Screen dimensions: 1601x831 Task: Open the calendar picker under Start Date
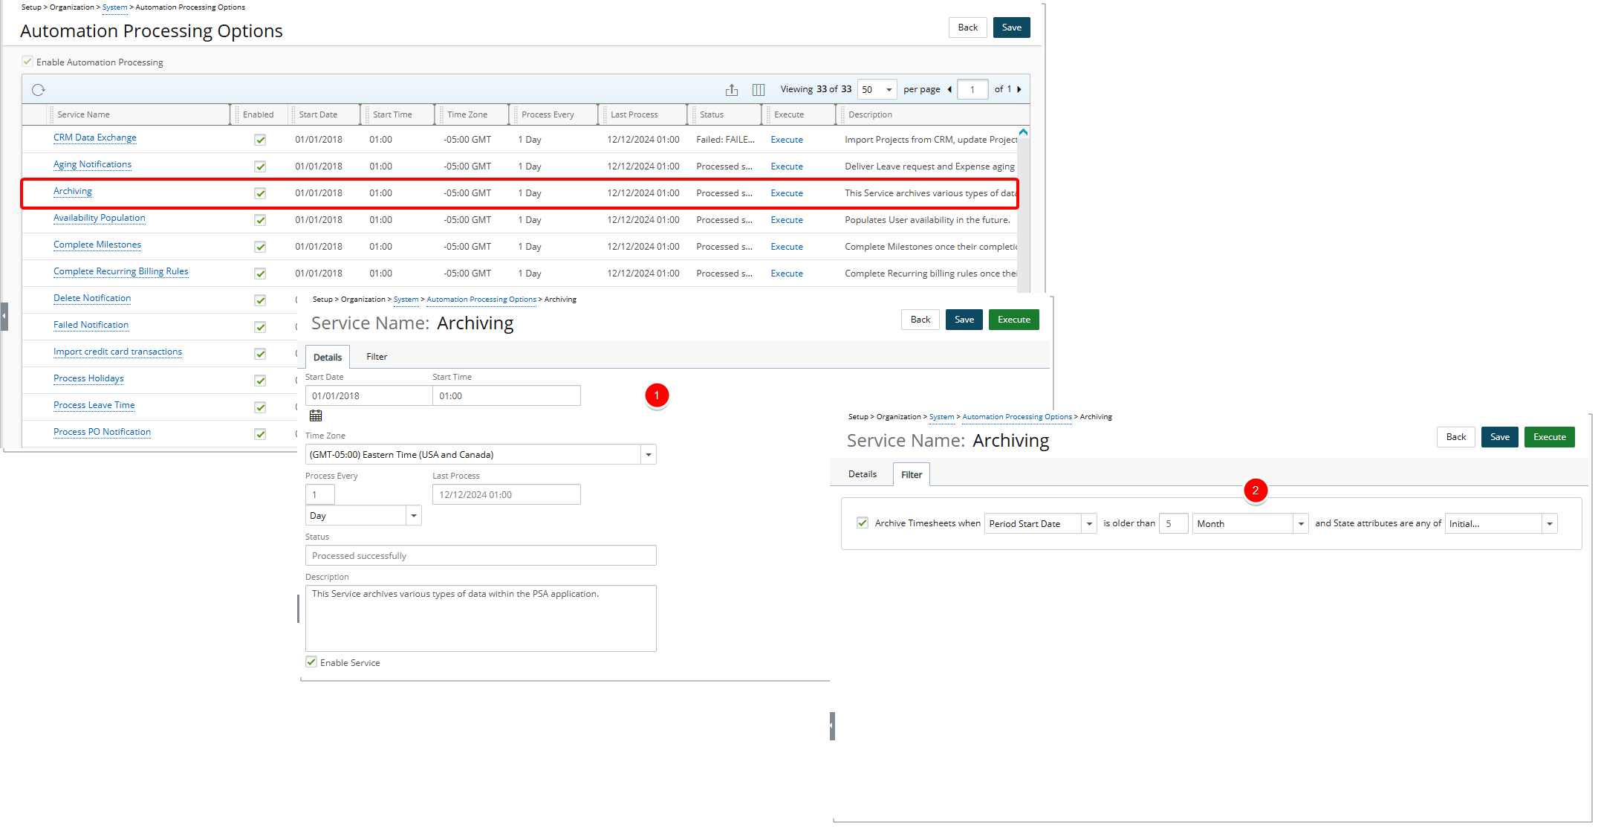(x=316, y=415)
